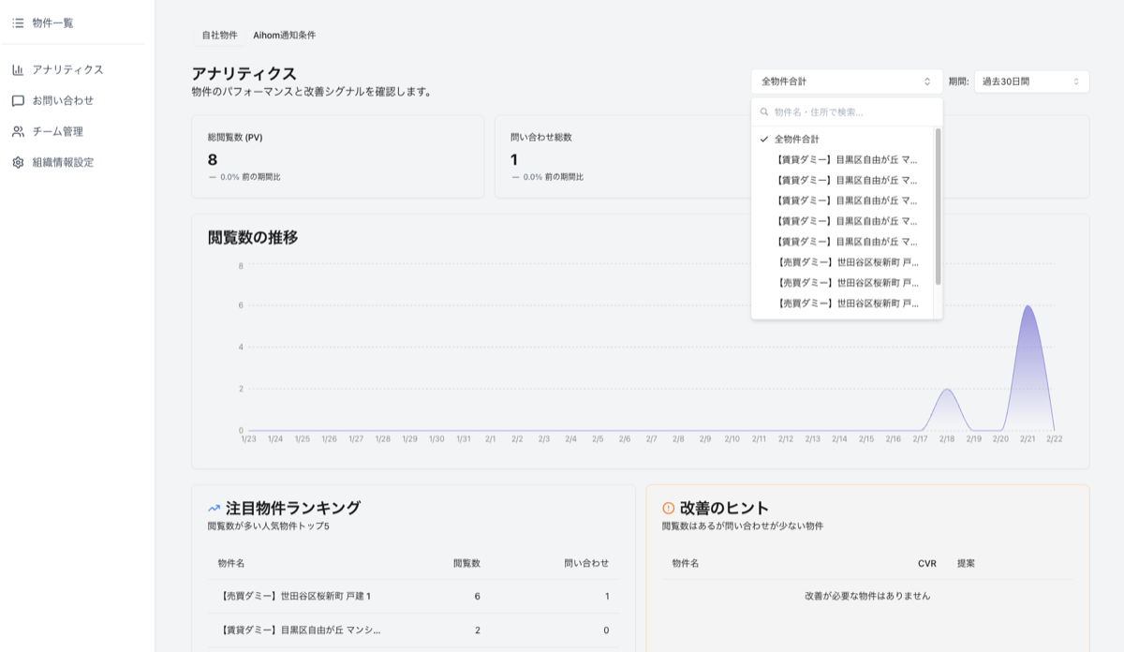Switch to the Aihom通知条件 tab
This screenshot has width=1124, height=652.
click(x=284, y=35)
